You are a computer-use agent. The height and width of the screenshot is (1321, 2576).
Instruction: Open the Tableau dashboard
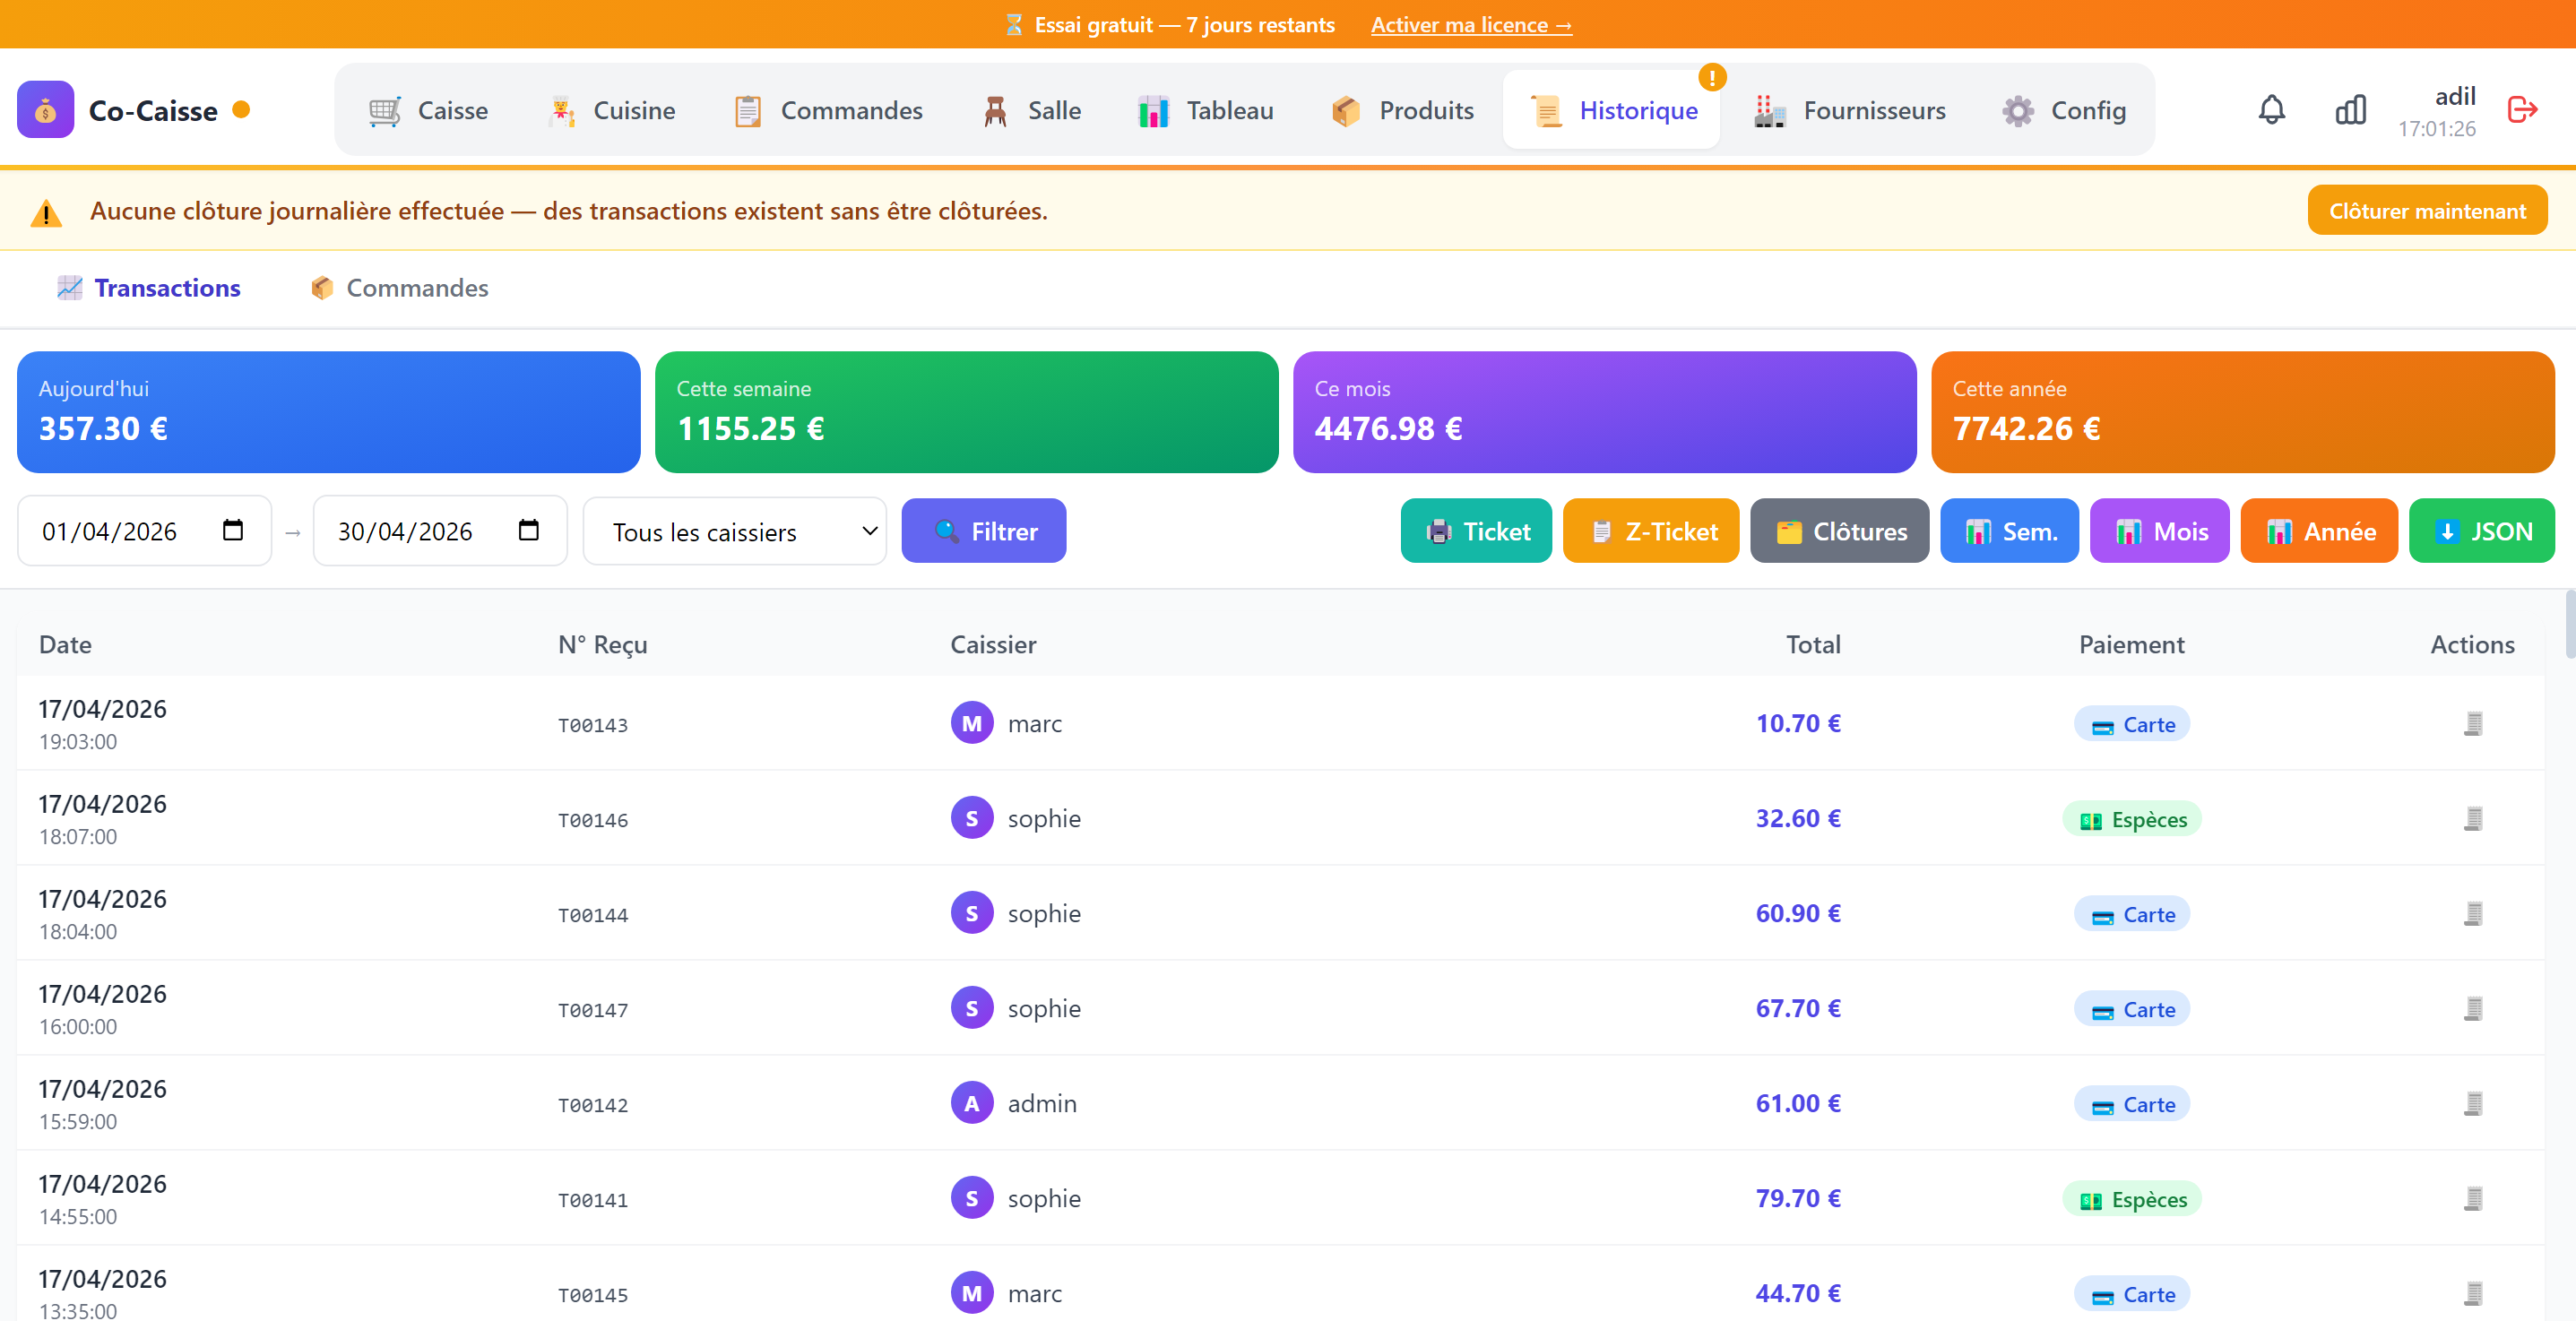pyautogui.click(x=1205, y=110)
